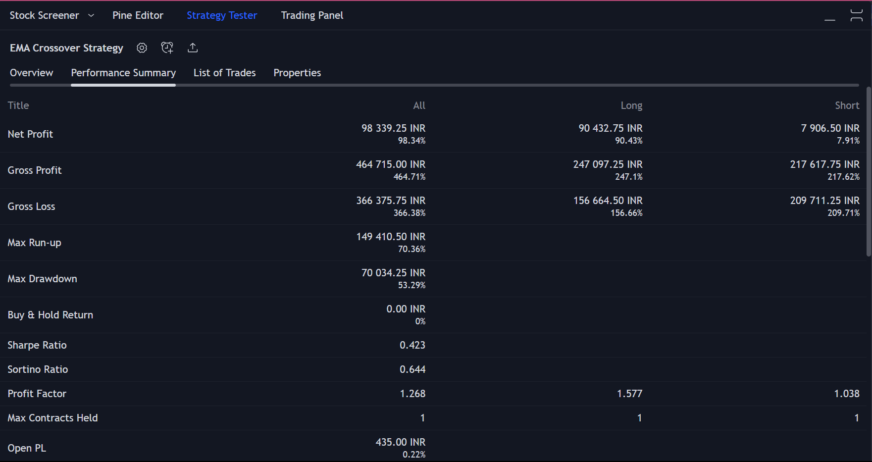Screen dimensions: 872x462
Task: Switch to the Pine Editor tab
Action: click(138, 15)
